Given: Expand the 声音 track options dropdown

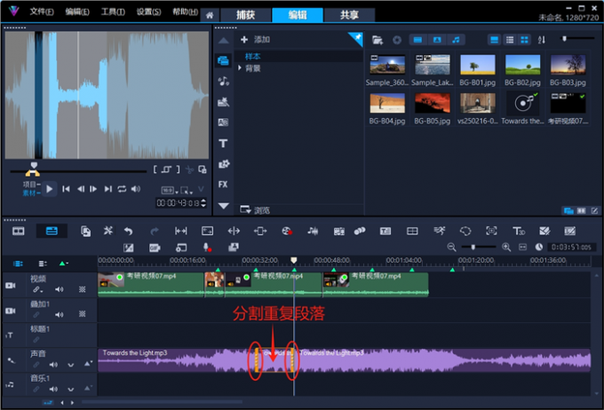Looking at the screenshot, I should click(70, 365).
